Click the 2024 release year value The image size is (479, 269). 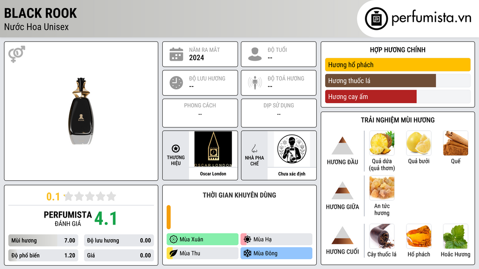(196, 57)
